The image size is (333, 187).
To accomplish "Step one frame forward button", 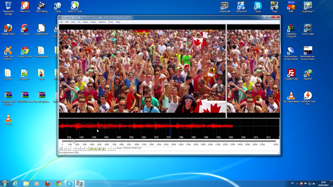I will click(x=83, y=148).
